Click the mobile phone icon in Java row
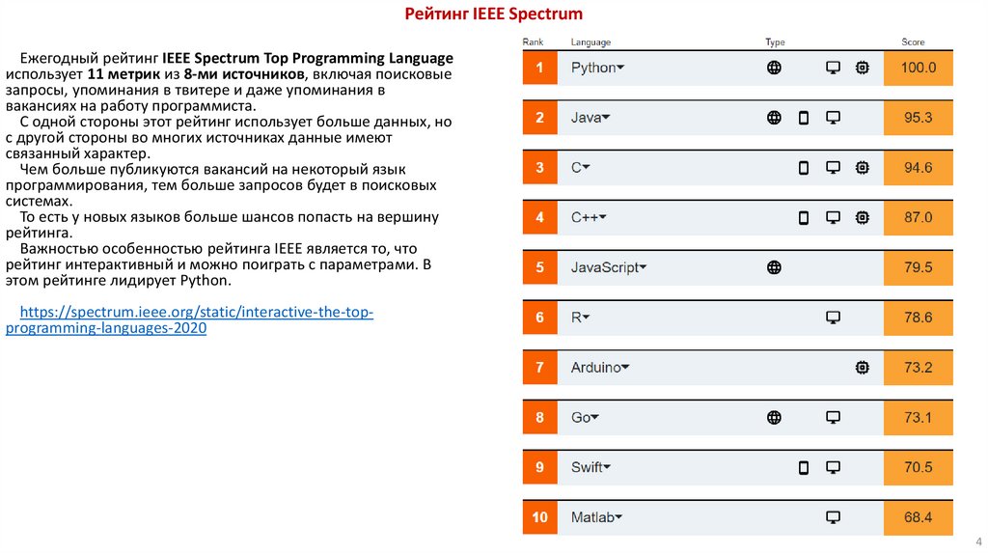 pos(803,118)
